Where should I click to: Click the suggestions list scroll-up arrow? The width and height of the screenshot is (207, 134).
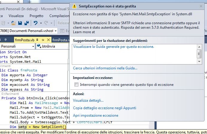click(x=199, y=47)
